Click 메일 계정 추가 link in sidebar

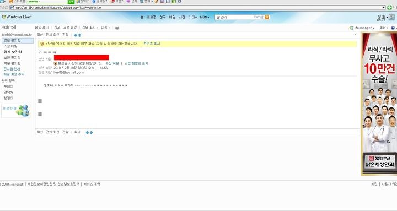[x=14, y=74]
